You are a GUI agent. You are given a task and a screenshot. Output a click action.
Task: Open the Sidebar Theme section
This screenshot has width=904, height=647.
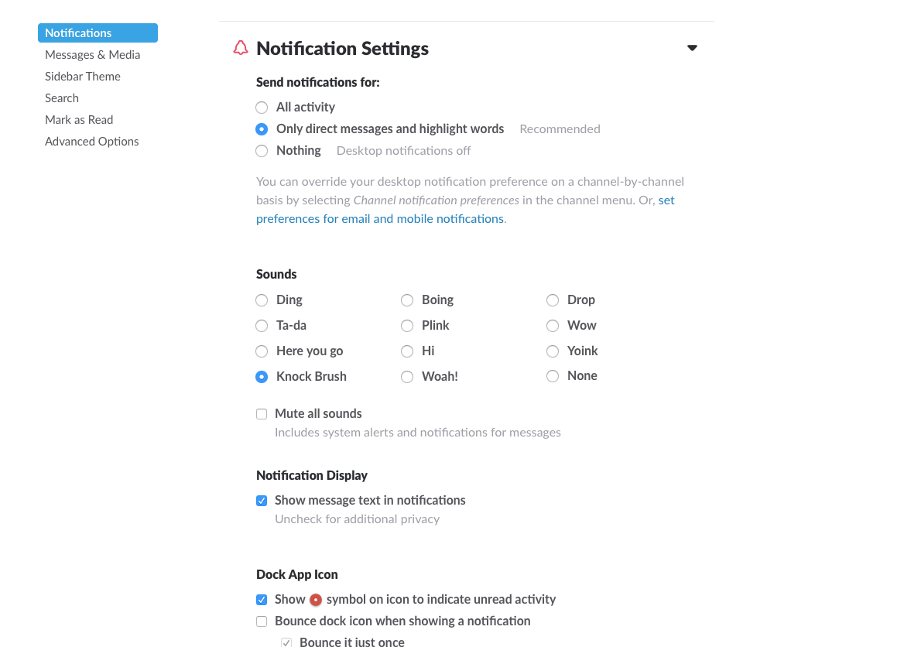point(83,76)
